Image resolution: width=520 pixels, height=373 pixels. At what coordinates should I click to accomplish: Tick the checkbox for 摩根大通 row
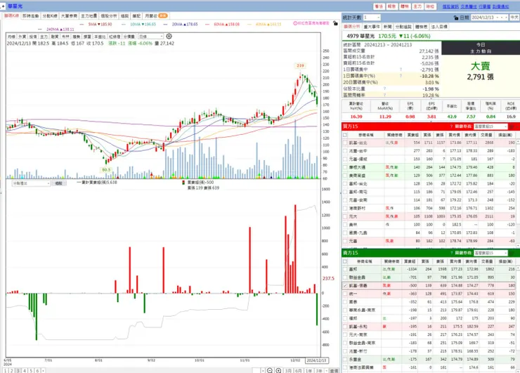pos(345,167)
